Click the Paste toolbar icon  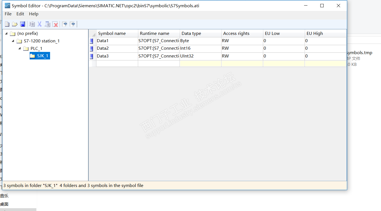click(48, 24)
